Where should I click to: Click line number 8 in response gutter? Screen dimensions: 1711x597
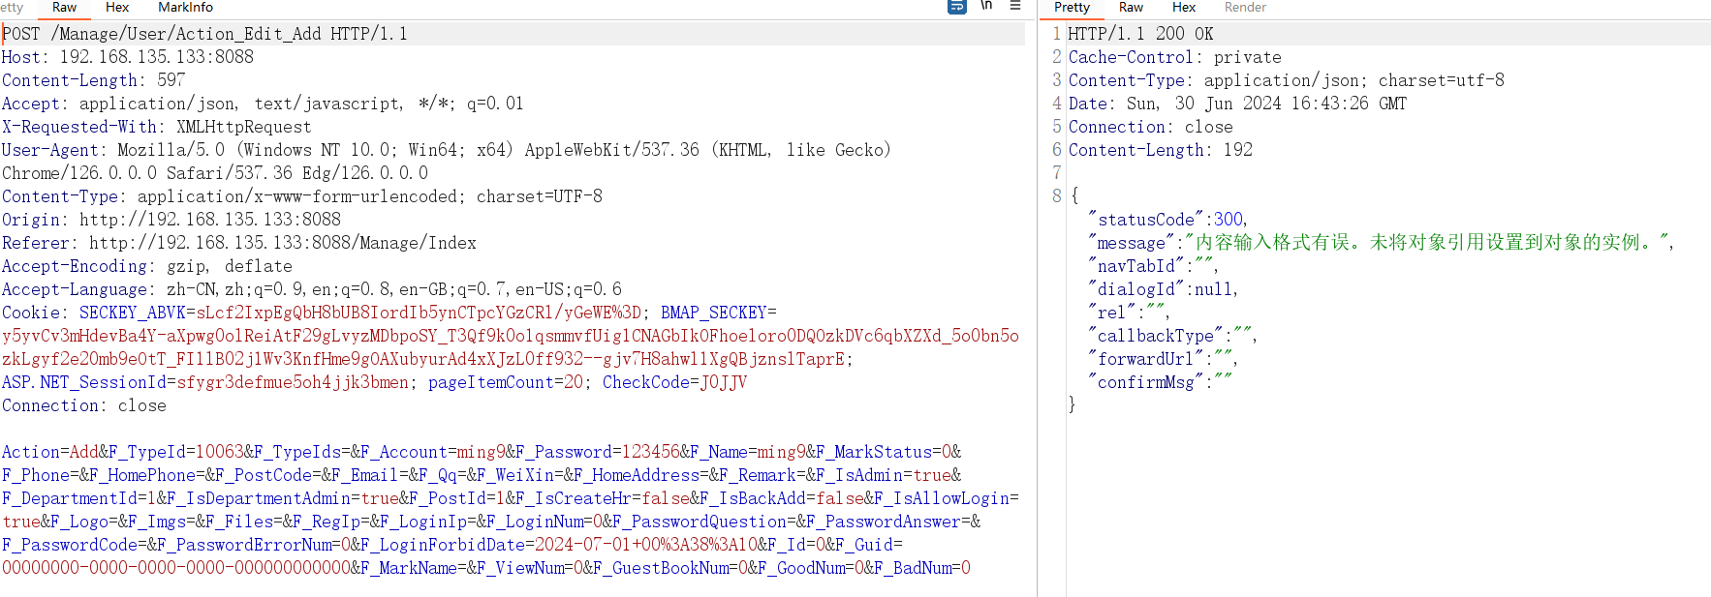pos(1056,196)
